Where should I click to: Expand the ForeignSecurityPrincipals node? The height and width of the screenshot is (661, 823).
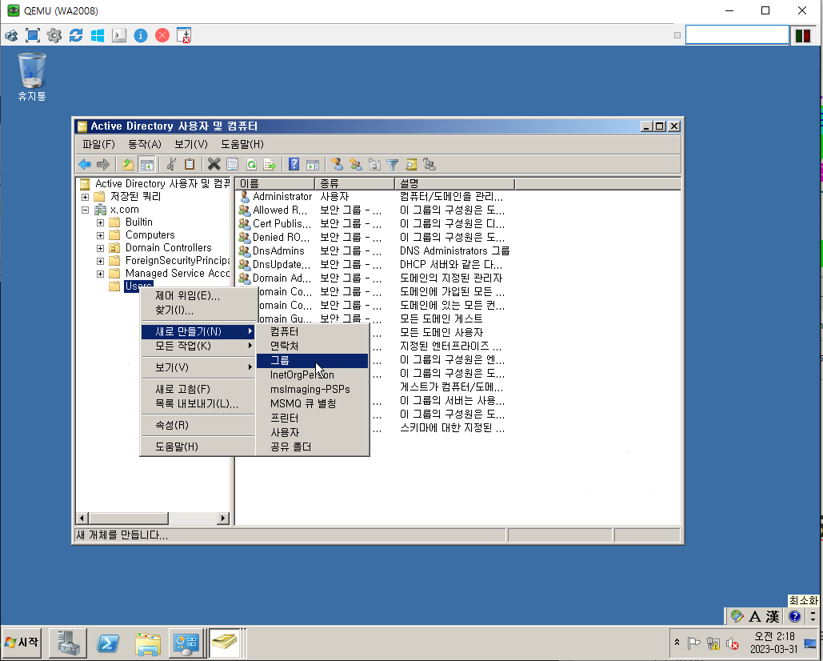pos(100,261)
